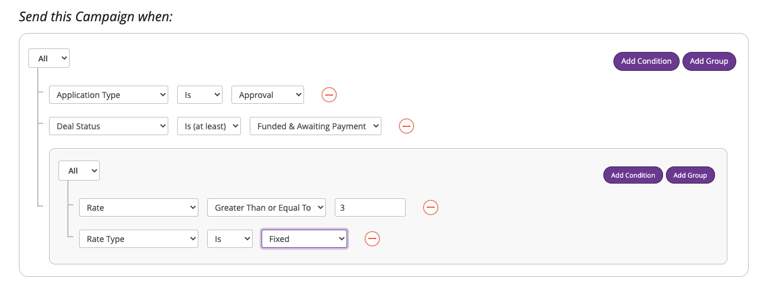Remove the Rate Type condition

(372, 239)
